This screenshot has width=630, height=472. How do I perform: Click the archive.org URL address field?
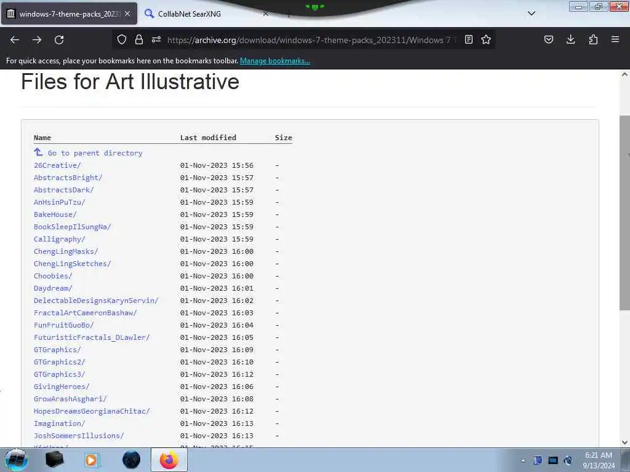[311, 40]
